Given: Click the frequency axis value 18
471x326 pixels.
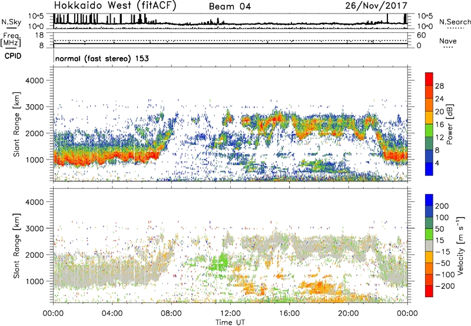Looking at the screenshot, I should tap(39, 35).
